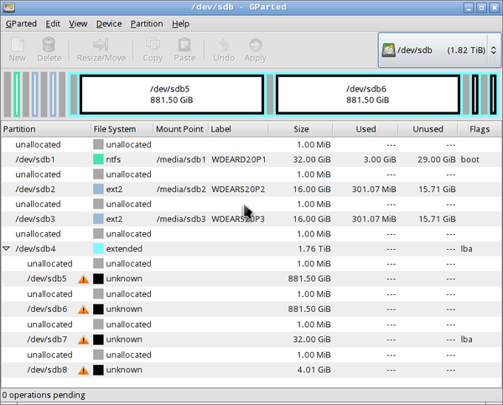Image resolution: width=503 pixels, height=405 pixels.
Task: Sort by the Partition column header
Action: pos(46,129)
